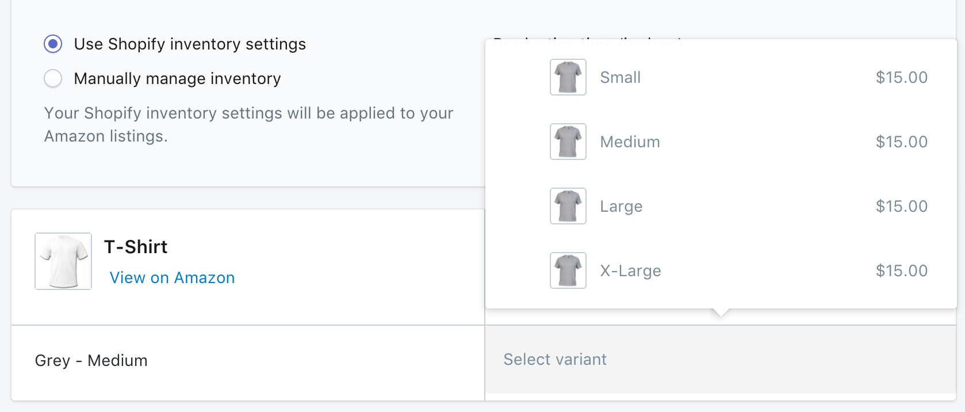The height and width of the screenshot is (412, 965).
Task: Click the $15.00 price for Small
Action: pyautogui.click(x=901, y=77)
